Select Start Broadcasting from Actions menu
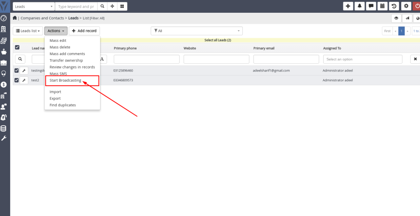Image resolution: width=420 pixels, height=216 pixels. [65, 80]
